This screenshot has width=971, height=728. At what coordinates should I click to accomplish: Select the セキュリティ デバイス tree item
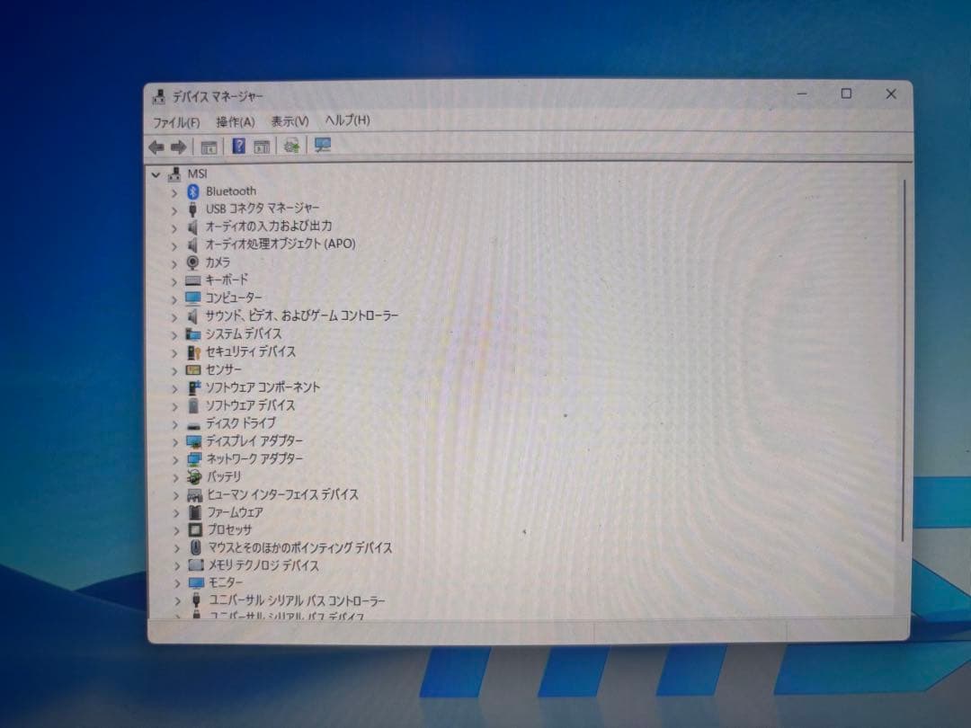(250, 351)
